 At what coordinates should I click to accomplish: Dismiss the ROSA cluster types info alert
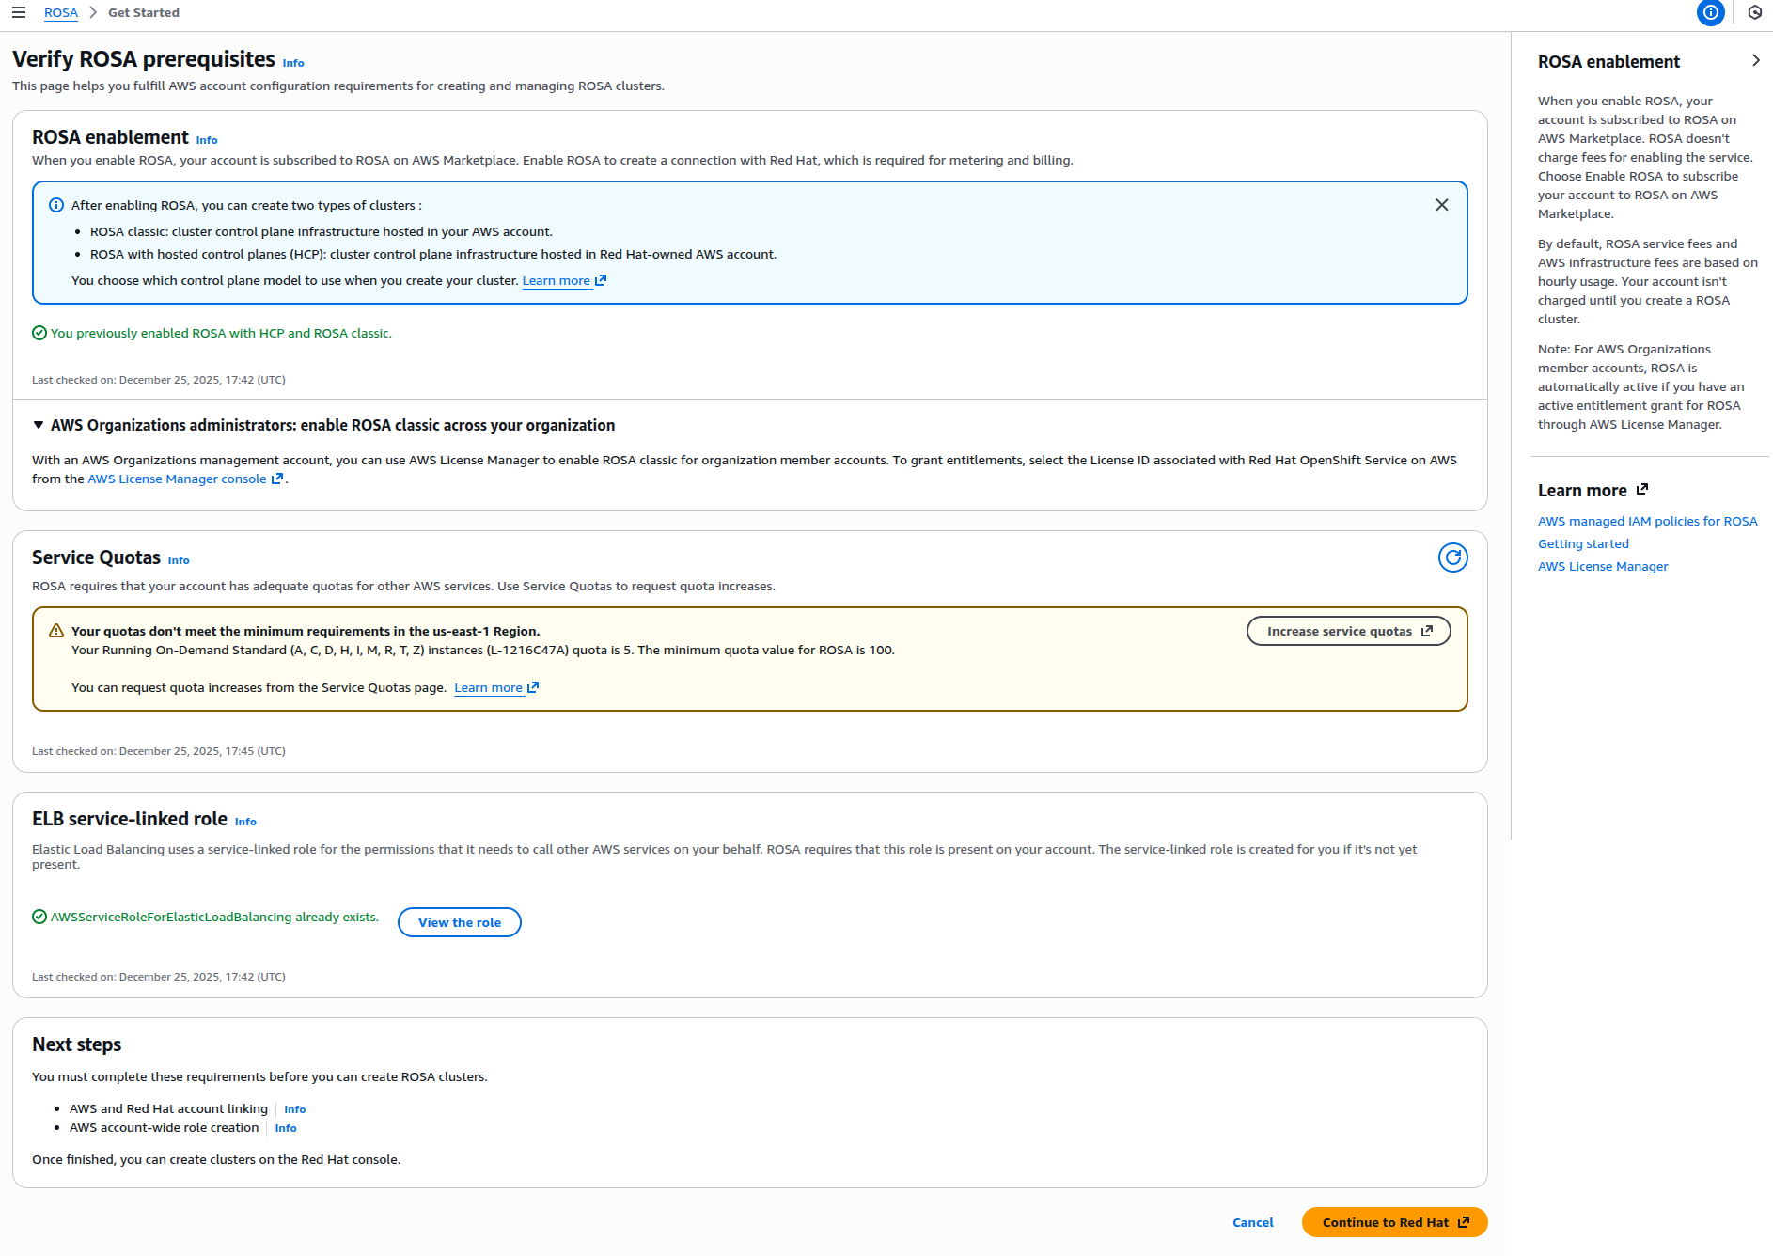(1441, 205)
